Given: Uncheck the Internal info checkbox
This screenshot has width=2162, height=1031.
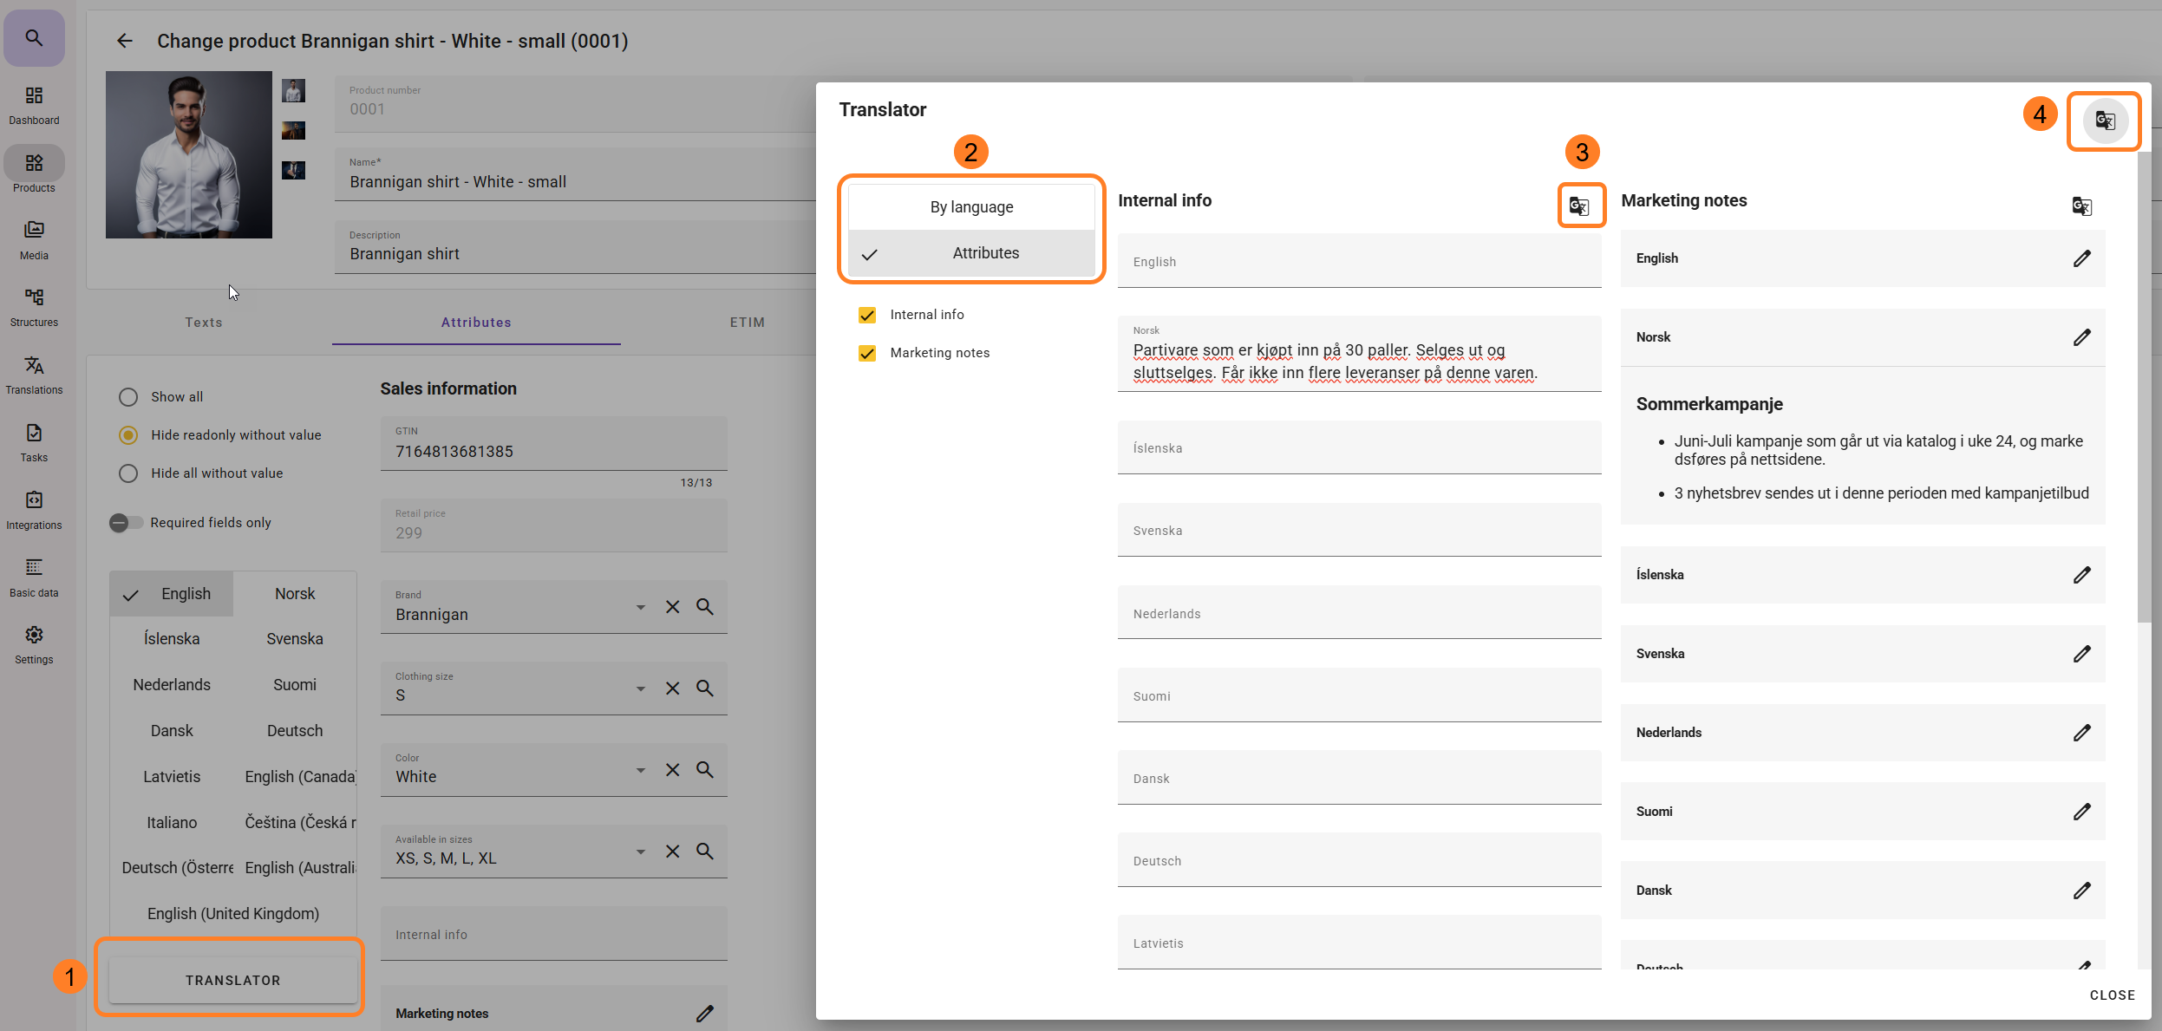Looking at the screenshot, I should 866,315.
